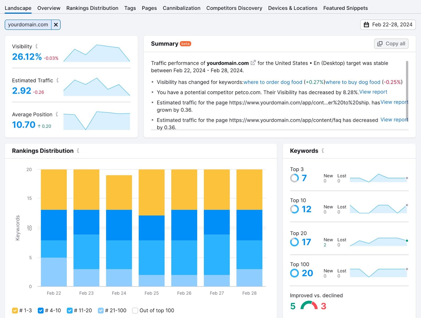
Task: Remove the yourdomain.com filter
Action: point(56,25)
